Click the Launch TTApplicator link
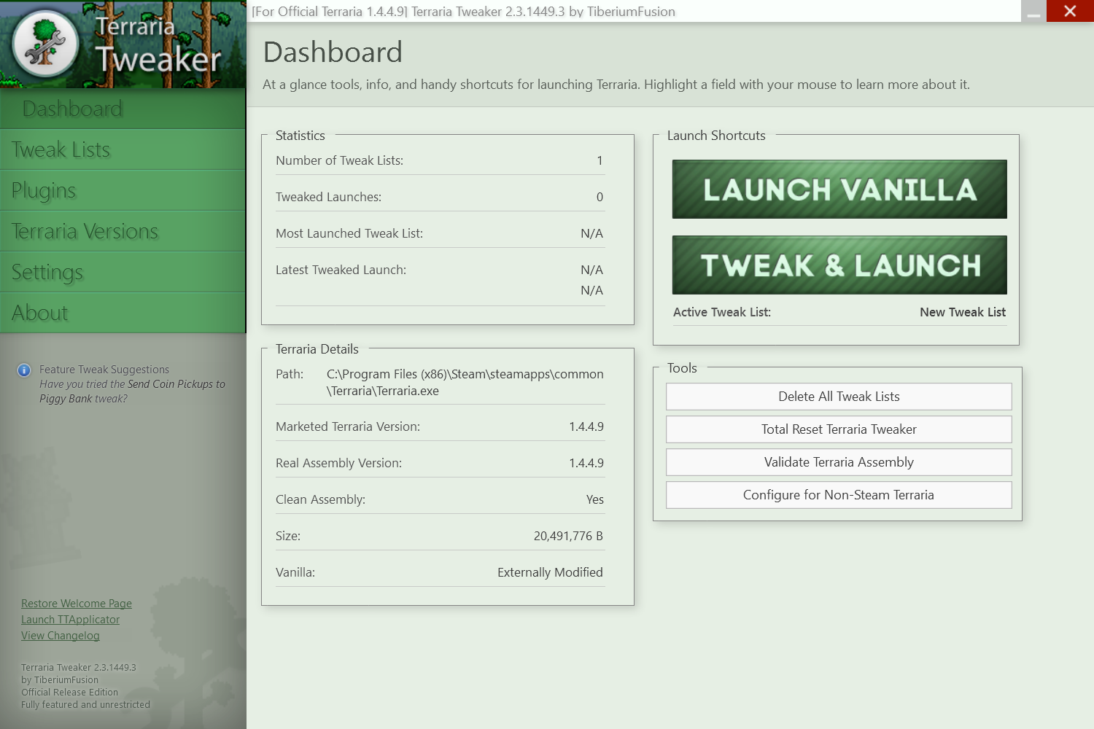Screen dimensions: 1094x729 tap(70, 620)
